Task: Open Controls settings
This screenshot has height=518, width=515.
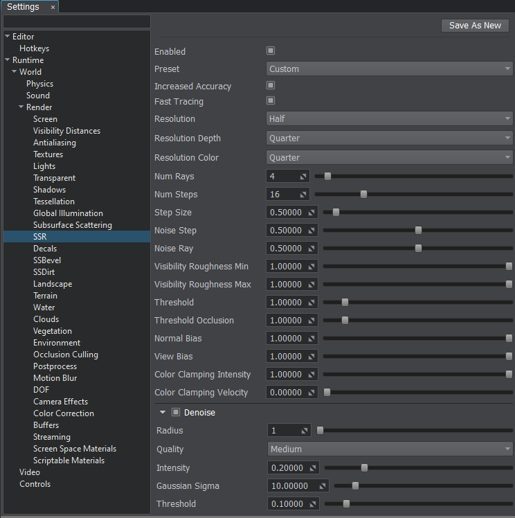Action: (35, 484)
